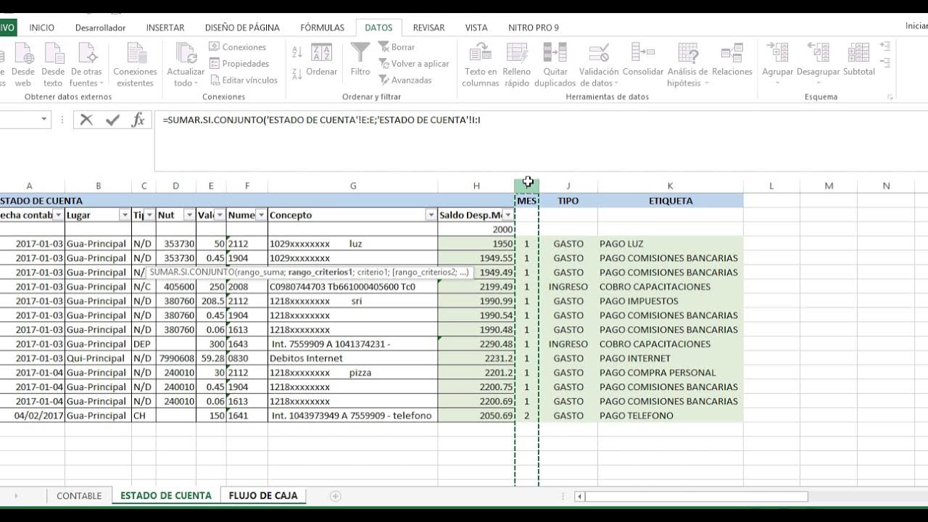The width and height of the screenshot is (928, 522).
Task: Click Editar vínculos option
Action: (242, 80)
